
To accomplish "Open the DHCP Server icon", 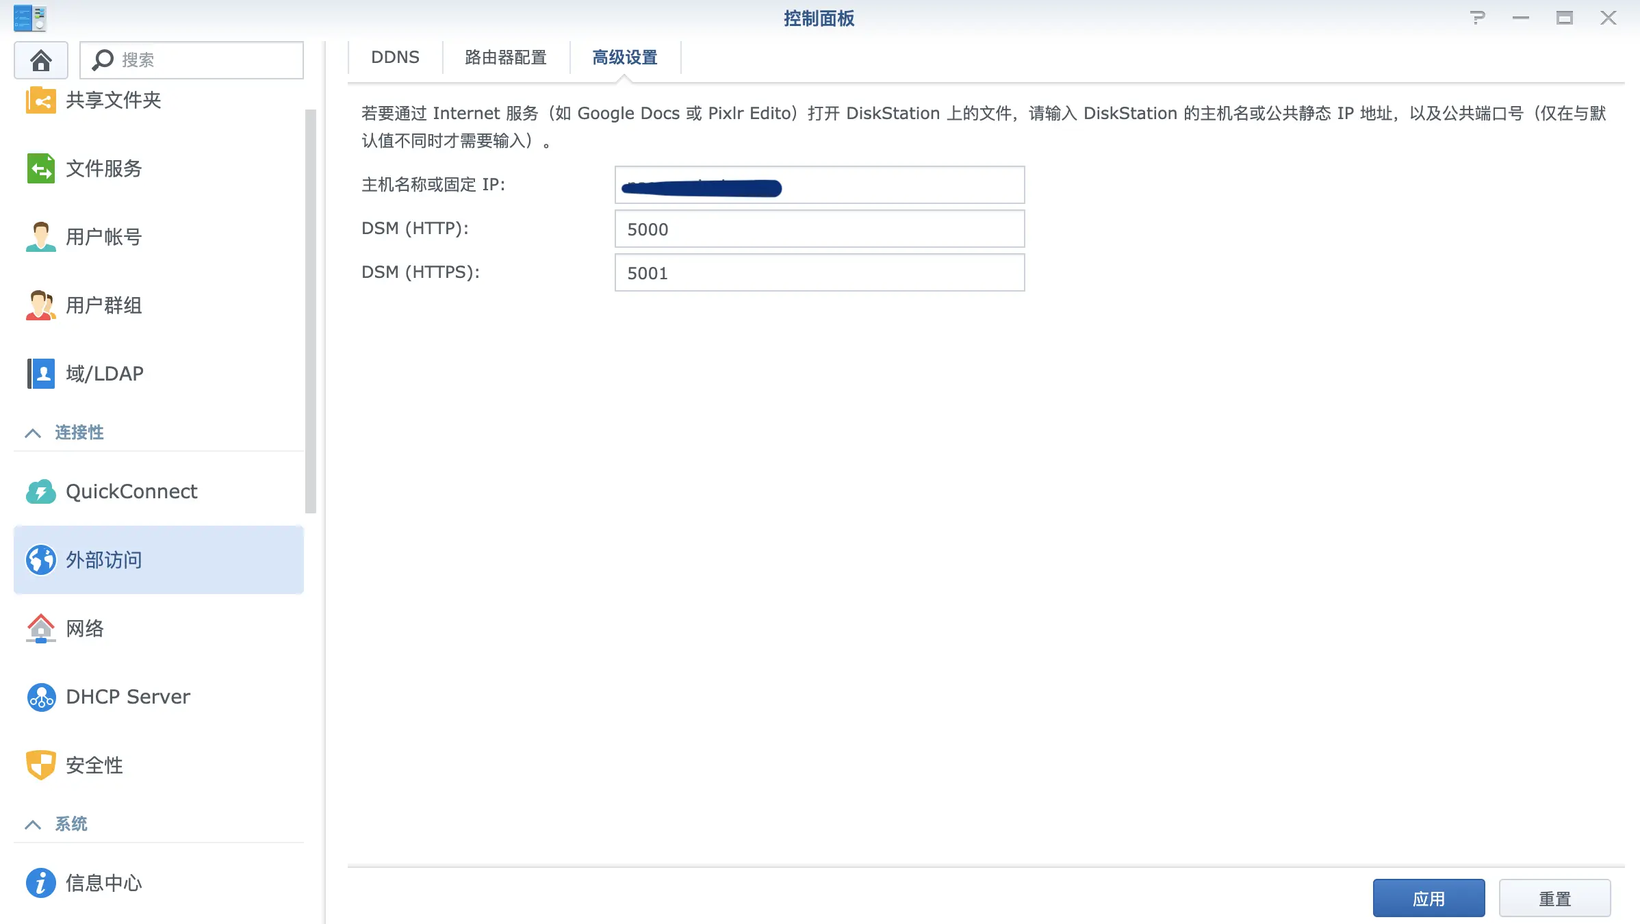I will [41, 697].
